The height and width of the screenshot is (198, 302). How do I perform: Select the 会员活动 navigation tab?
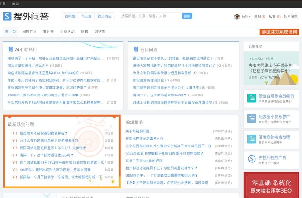[67, 32]
